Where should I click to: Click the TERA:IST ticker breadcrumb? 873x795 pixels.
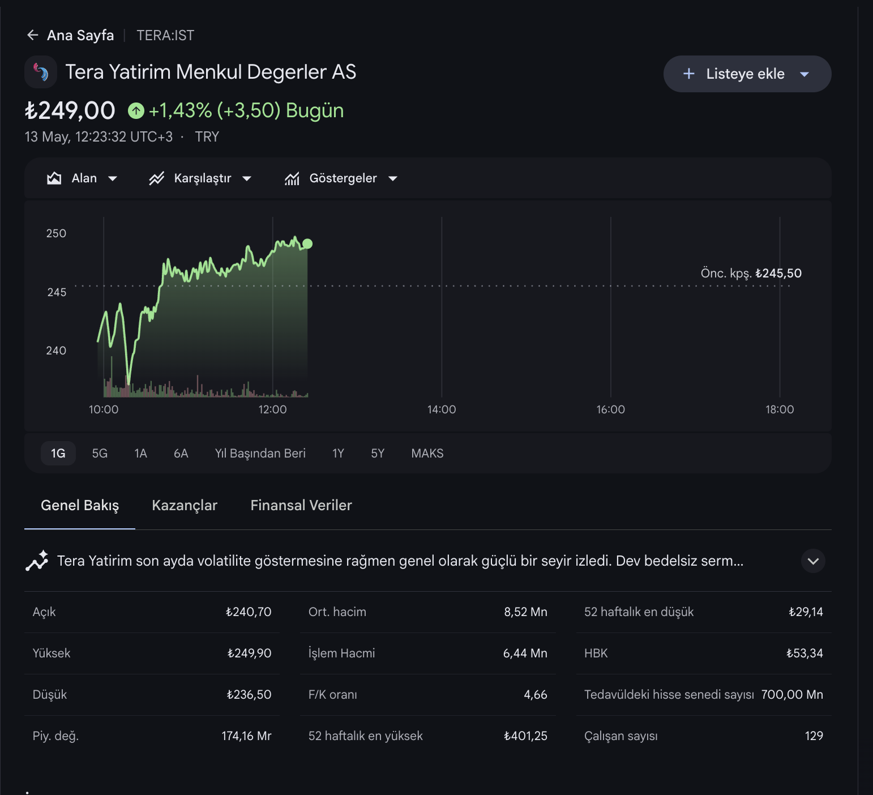click(165, 36)
